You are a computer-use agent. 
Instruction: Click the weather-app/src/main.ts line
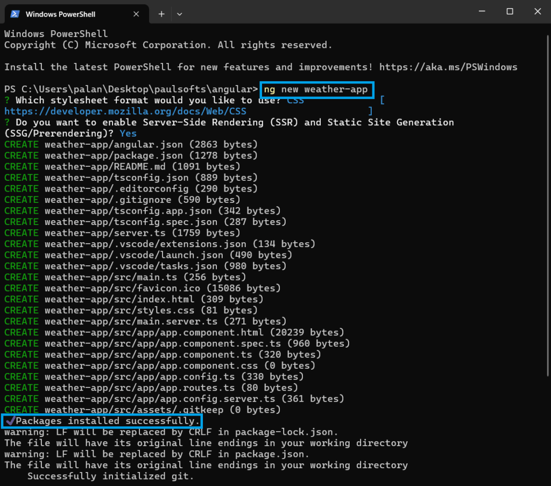pyautogui.click(x=125, y=277)
